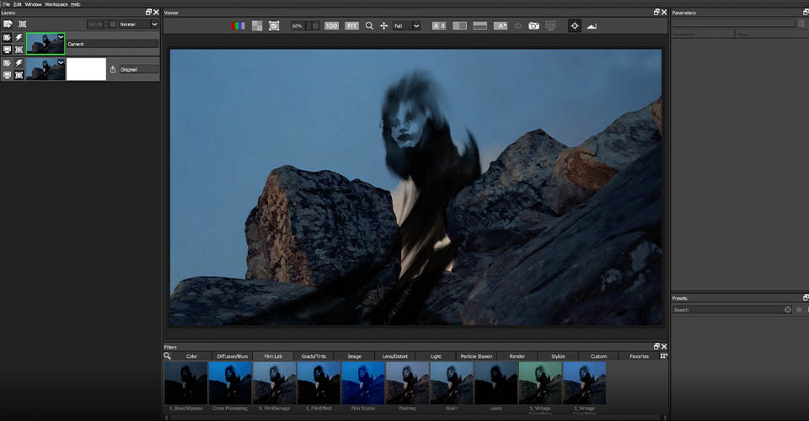Expand the Current layer thumbnail arrow
The width and height of the screenshot is (809, 421).
pos(61,36)
